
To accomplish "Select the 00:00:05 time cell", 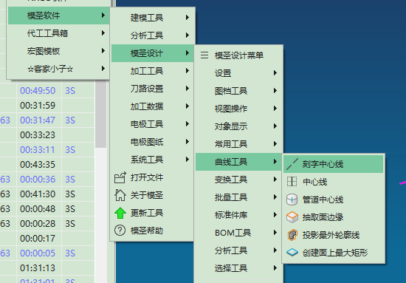I will (x=39, y=253).
